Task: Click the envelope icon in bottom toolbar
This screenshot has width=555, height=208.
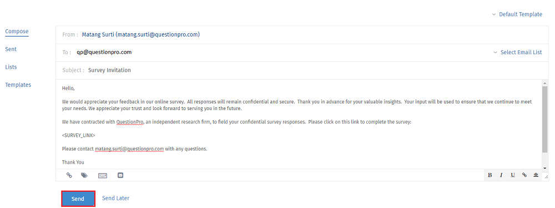Action: pos(120,175)
